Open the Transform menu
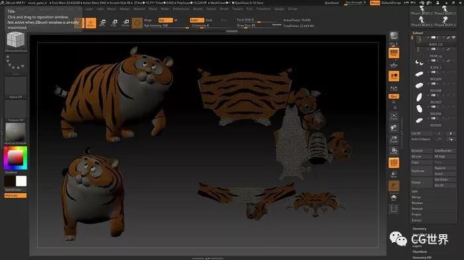 (263, 9)
